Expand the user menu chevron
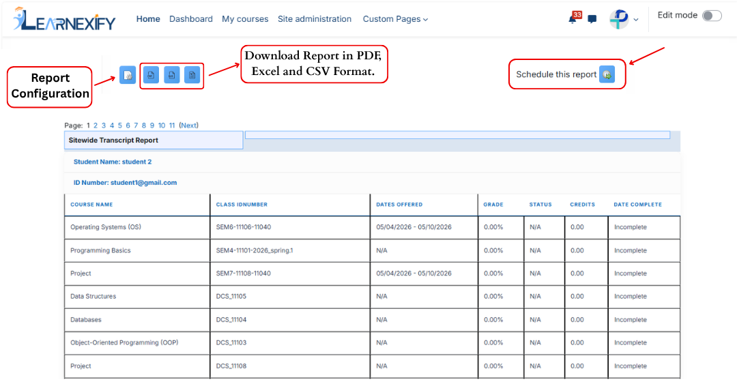The width and height of the screenshot is (737, 386). click(x=636, y=20)
